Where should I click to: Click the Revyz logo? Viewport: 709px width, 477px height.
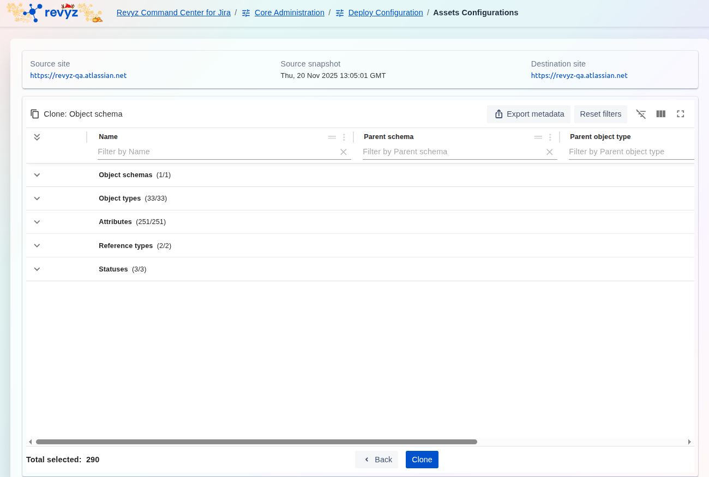(55, 13)
